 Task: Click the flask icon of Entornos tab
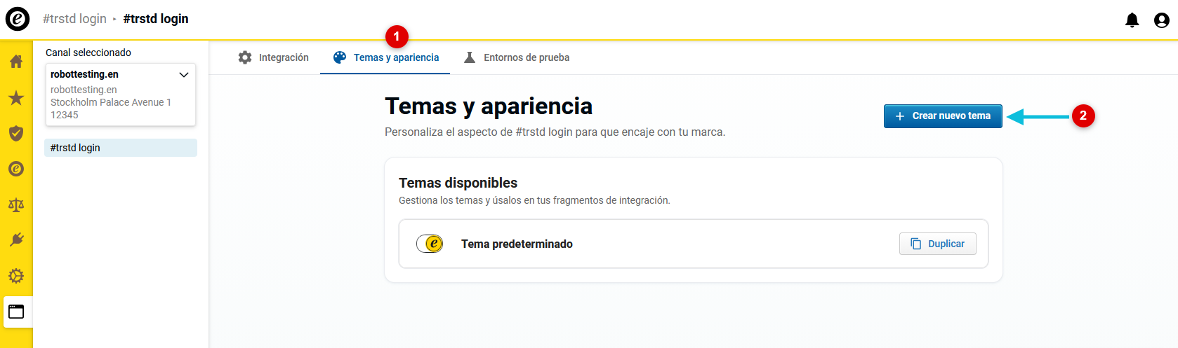[x=470, y=57]
